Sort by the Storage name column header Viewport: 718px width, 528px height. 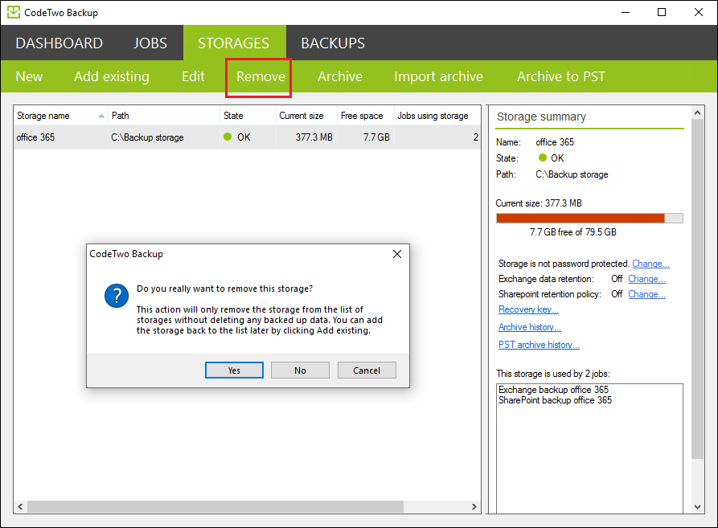click(61, 116)
